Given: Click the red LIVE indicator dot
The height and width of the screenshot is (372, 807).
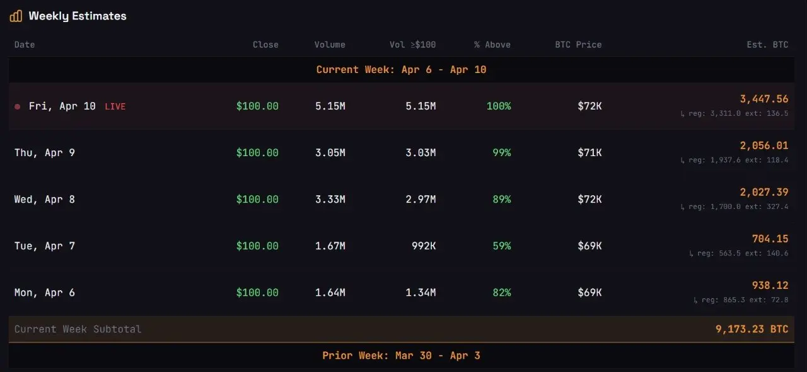Looking at the screenshot, I should coord(18,107).
